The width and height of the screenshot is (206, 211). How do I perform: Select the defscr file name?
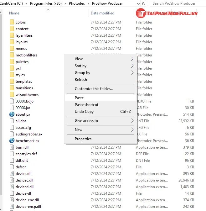[x=21, y=167]
